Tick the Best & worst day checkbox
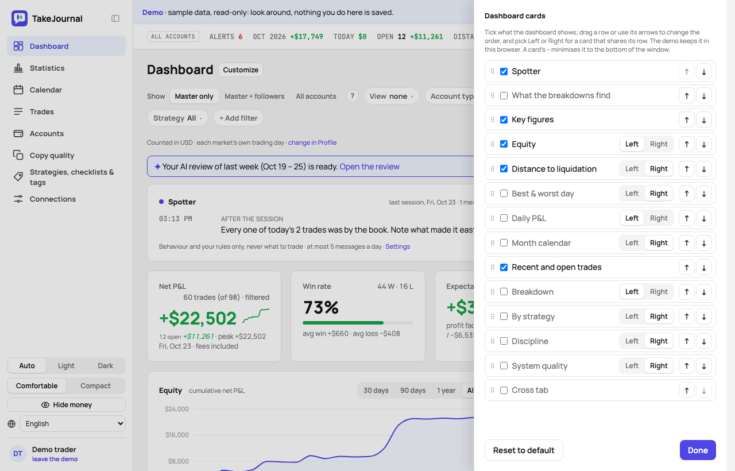 point(504,194)
